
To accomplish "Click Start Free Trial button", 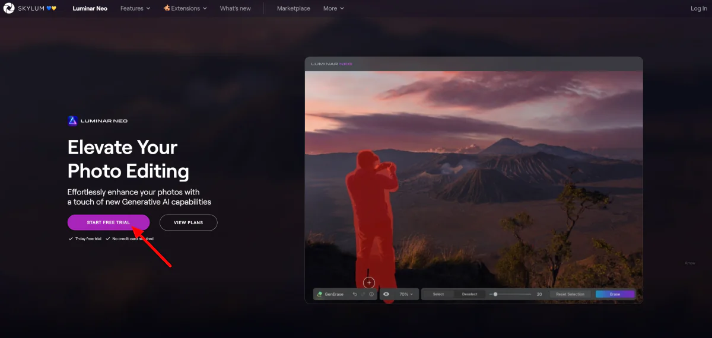I will (x=109, y=222).
